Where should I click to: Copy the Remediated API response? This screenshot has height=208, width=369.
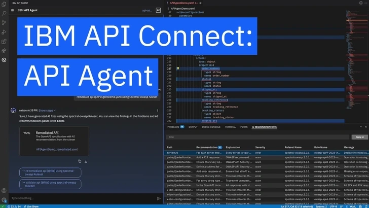click(80, 161)
